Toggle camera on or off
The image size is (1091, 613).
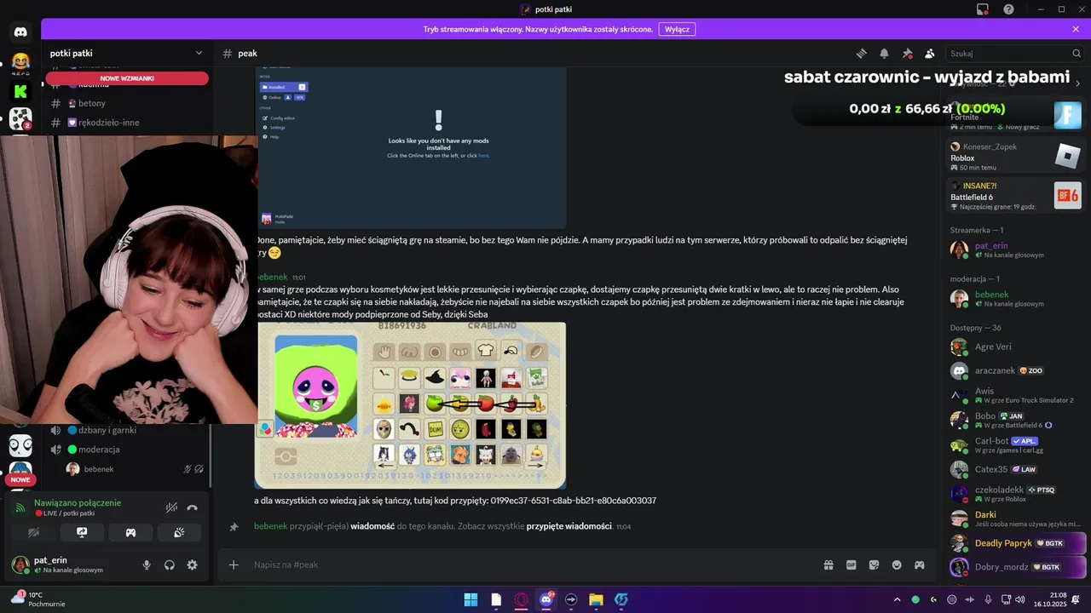(x=33, y=532)
